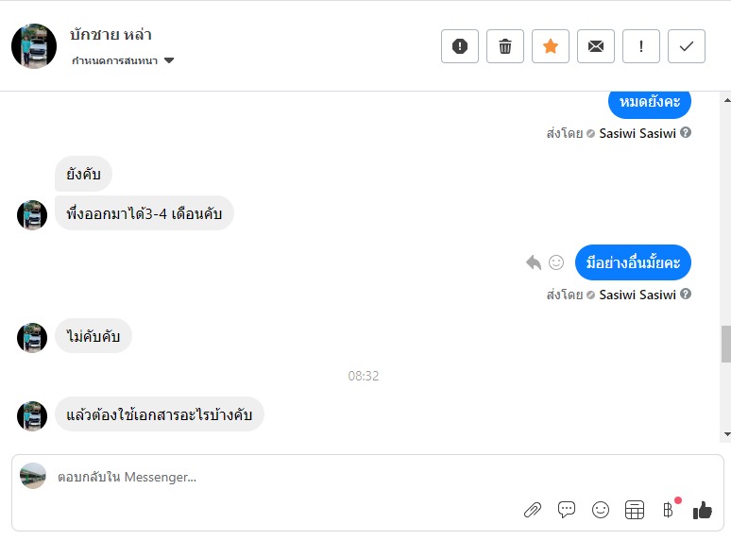Mark conversation unread with envelope icon
The height and width of the screenshot is (540, 731).
pyautogui.click(x=596, y=46)
